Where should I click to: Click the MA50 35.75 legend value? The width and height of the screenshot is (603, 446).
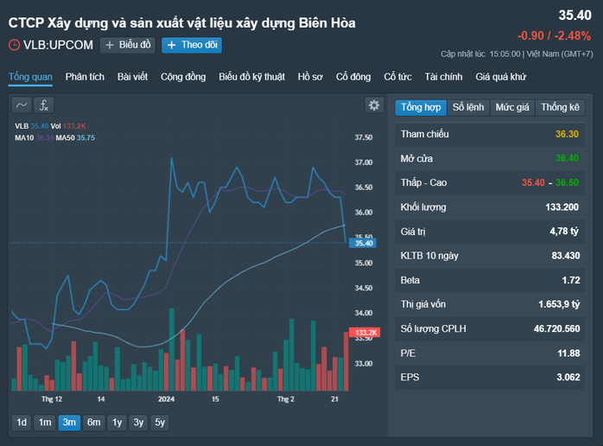click(86, 137)
